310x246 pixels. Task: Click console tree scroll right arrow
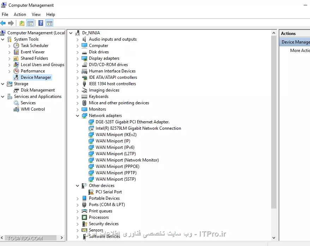[62, 238]
